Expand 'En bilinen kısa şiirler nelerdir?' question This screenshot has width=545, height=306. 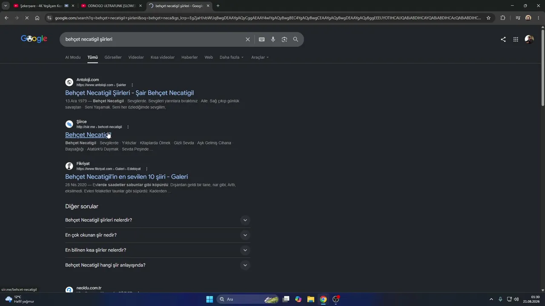(x=158, y=250)
